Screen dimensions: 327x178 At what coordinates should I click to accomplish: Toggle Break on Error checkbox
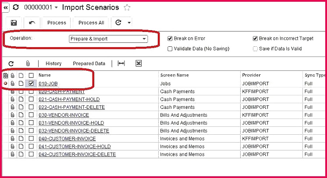tap(170, 38)
